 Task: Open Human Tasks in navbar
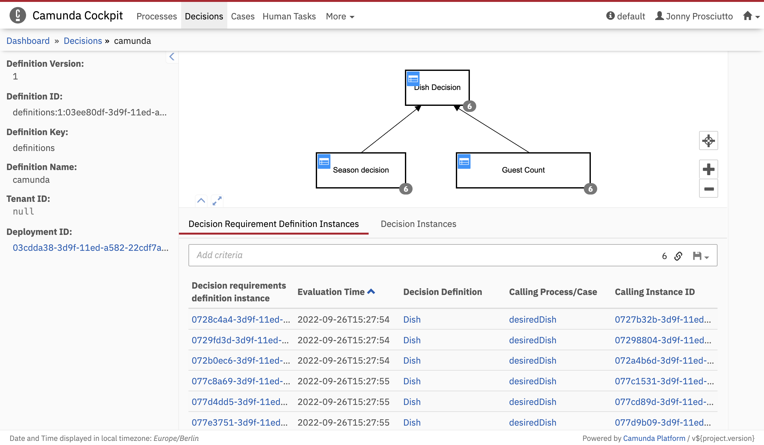point(289,16)
